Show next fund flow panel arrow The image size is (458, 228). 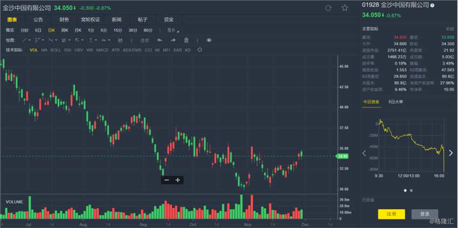coord(450,153)
